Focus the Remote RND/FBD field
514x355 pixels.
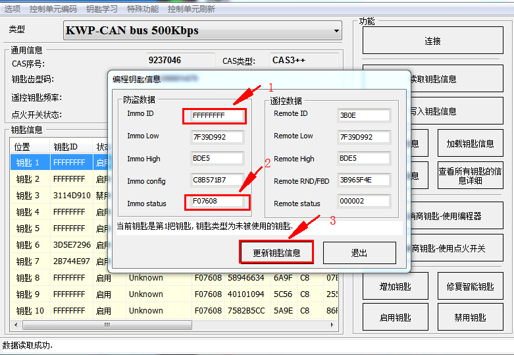coord(364,181)
